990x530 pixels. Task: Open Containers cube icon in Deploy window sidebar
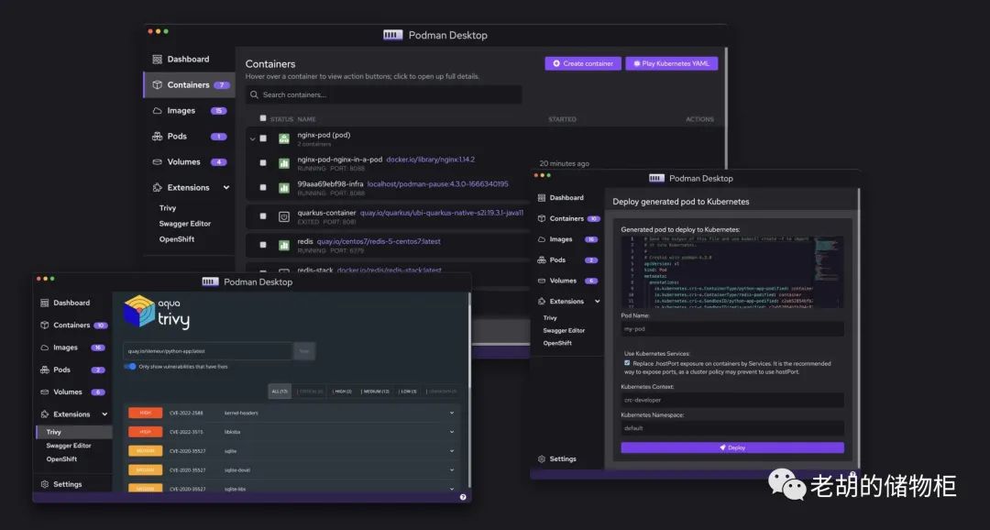click(x=542, y=218)
